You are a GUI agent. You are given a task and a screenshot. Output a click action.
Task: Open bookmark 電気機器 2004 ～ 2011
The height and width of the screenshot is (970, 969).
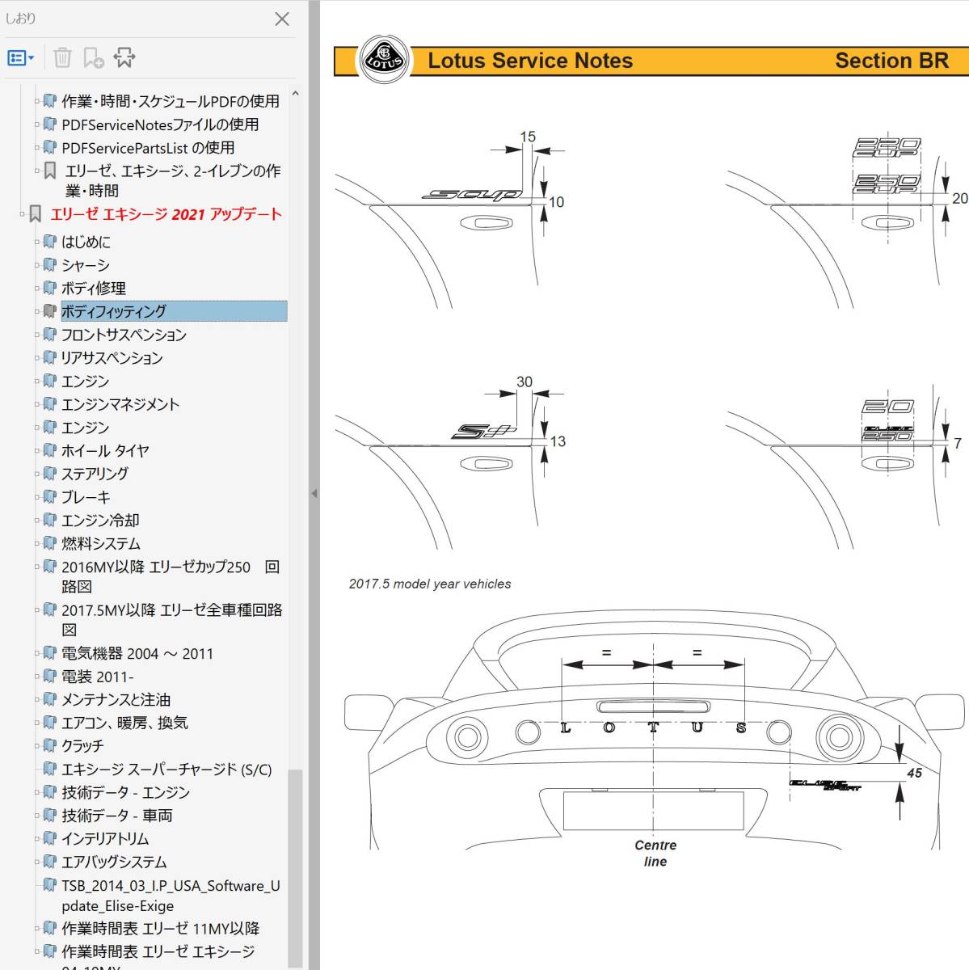137,653
